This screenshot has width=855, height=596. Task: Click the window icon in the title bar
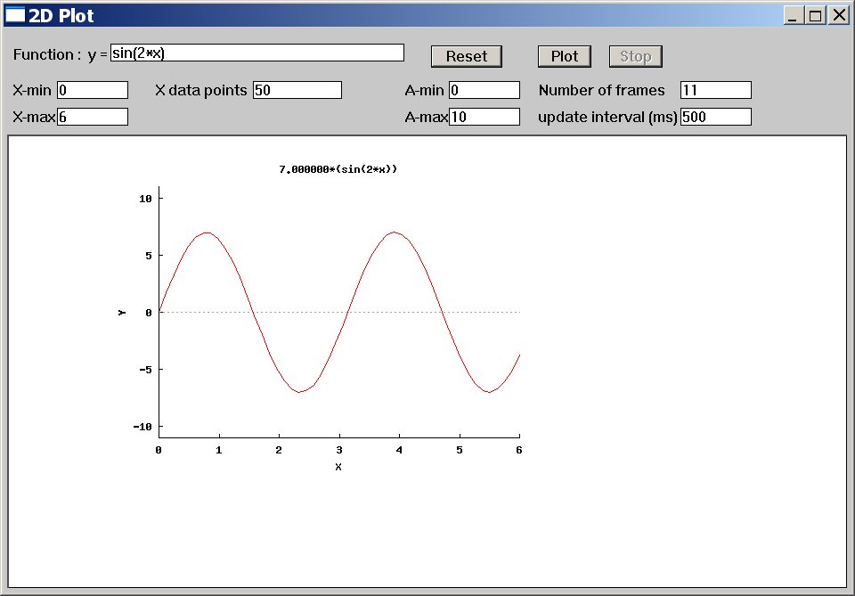(15, 15)
